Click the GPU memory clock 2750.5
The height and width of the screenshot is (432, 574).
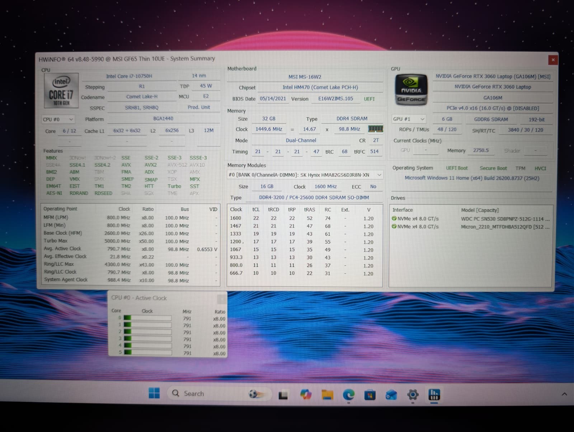click(x=481, y=151)
